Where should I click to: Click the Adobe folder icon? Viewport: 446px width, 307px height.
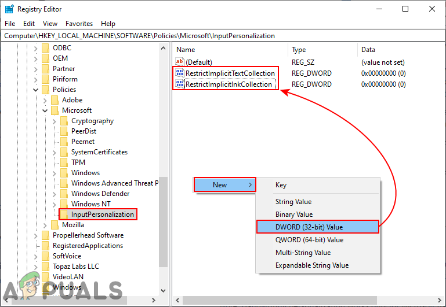pos(55,100)
